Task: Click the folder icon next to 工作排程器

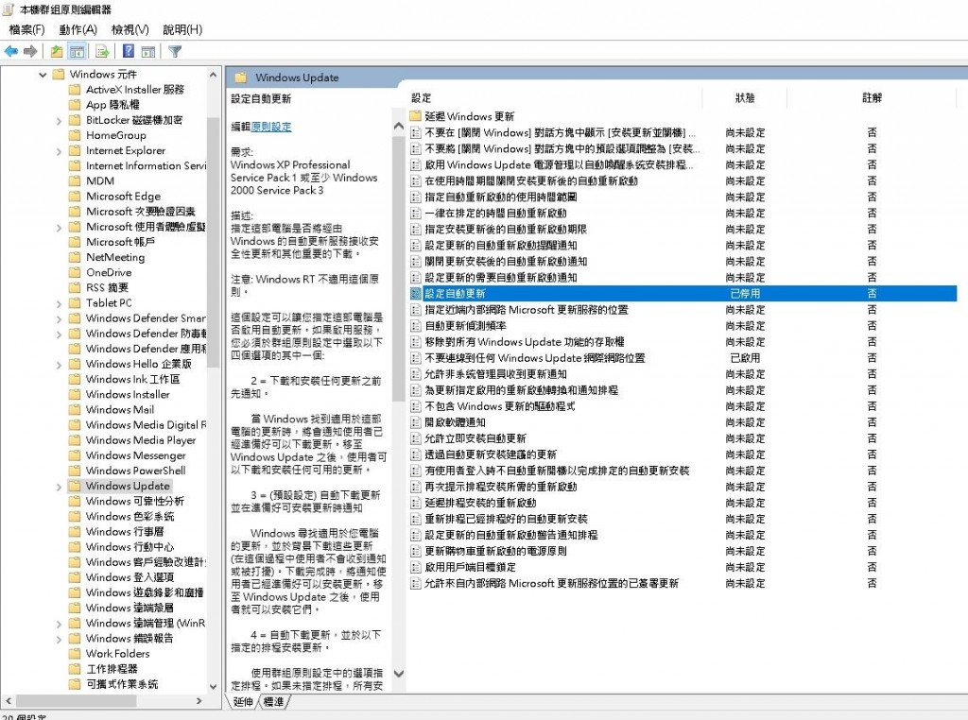Action: pyautogui.click(x=75, y=669)
